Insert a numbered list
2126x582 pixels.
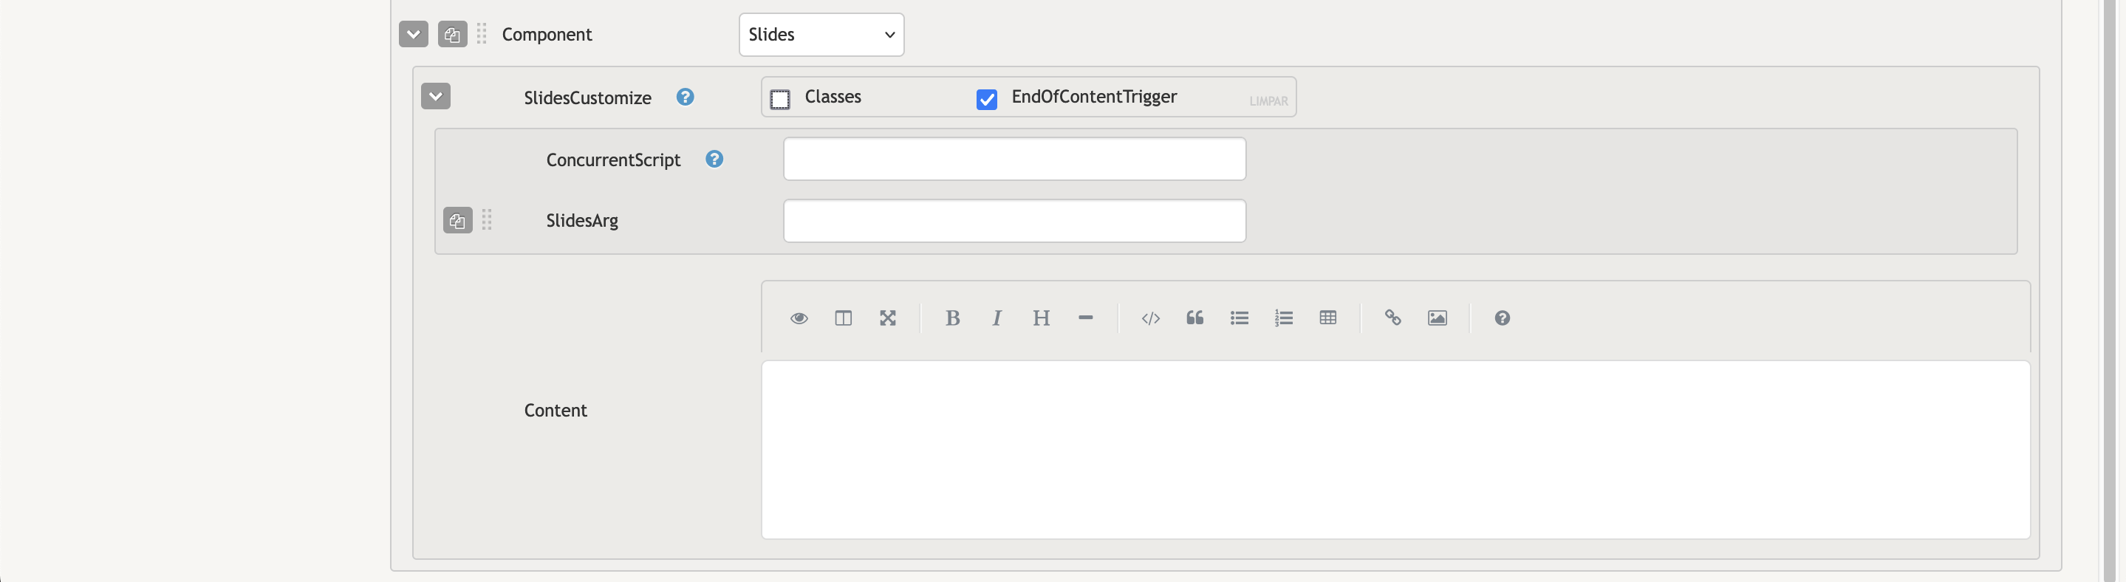coord(1283,318)
